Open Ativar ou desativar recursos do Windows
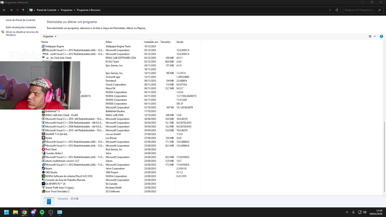 pos(22,33)
